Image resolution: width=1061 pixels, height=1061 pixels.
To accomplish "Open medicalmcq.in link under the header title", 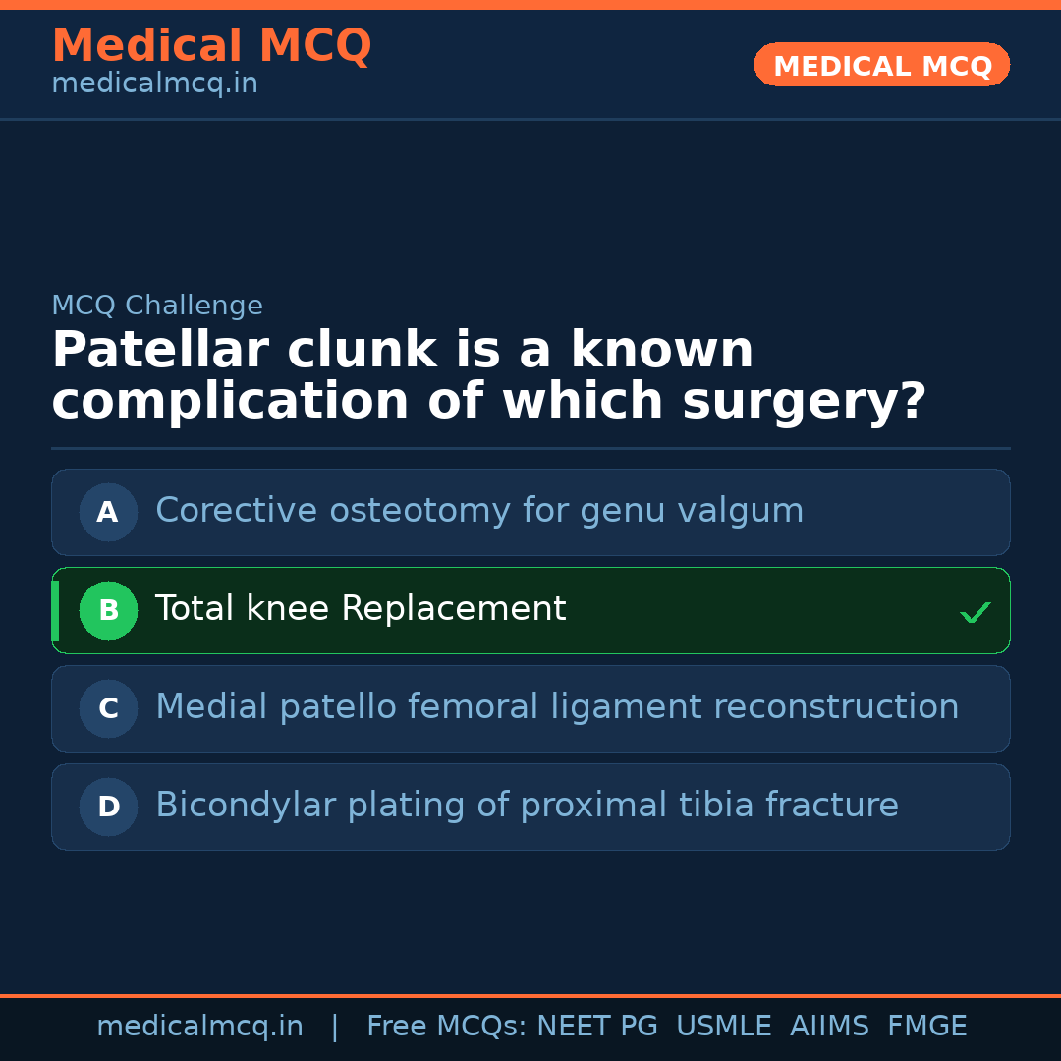I will (x=154, y=84).
